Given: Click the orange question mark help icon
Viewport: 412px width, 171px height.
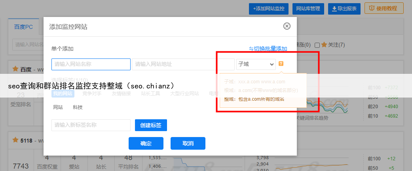Looking at the screenshot, I should coord(281,64).
